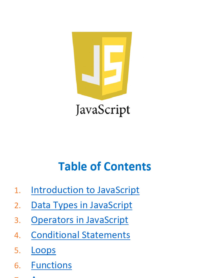
Task: Click the orange list number 3
Action: coord(17,220)
